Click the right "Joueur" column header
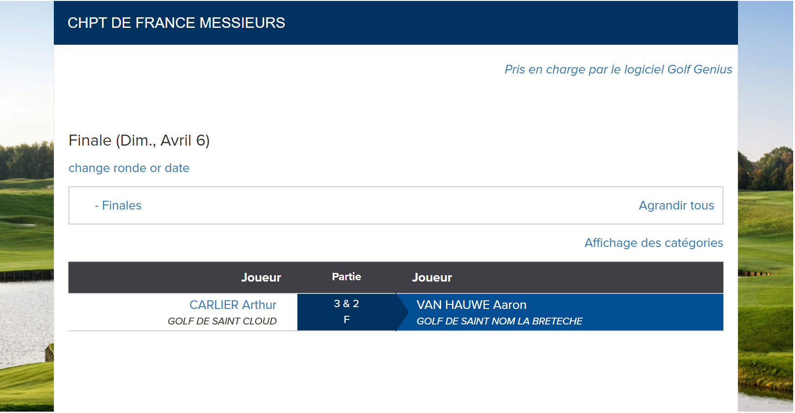The image size is (795, 413). pyautogui.click(x=432, y=277)
